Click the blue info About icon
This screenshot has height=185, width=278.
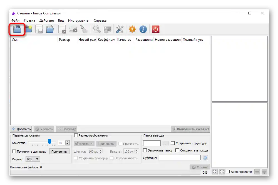[x=143, y=29]
